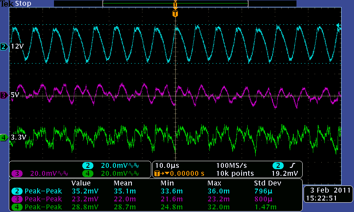Screen dimensions: 354x212
Task: Click the 5V waveform label
Action: coord(15,95)
